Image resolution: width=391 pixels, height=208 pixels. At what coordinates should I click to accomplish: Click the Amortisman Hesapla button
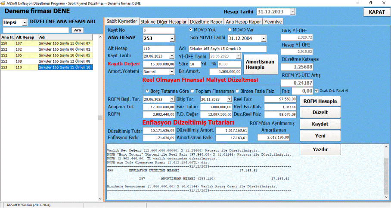pyautogui.click(x=260, y=65)
